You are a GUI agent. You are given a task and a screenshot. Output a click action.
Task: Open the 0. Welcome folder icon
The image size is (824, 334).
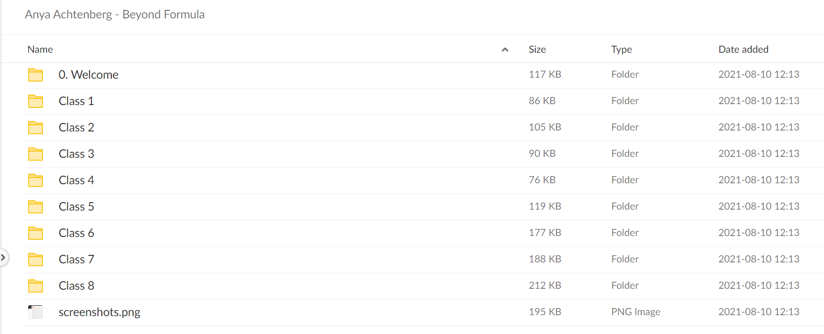35,75
